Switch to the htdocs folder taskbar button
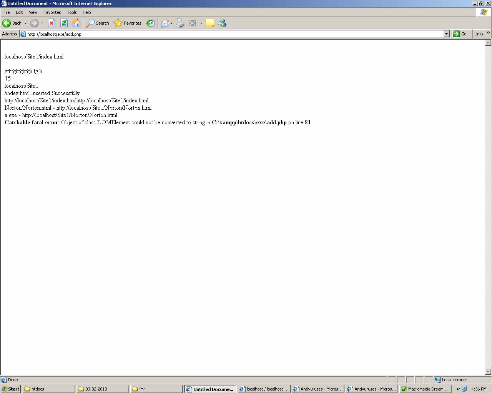This screenshot has width=492, height=394. point(49,389)
